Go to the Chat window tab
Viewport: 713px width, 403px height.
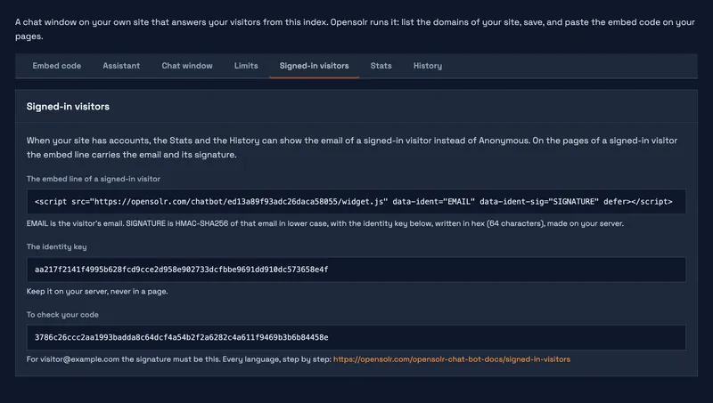187,66
